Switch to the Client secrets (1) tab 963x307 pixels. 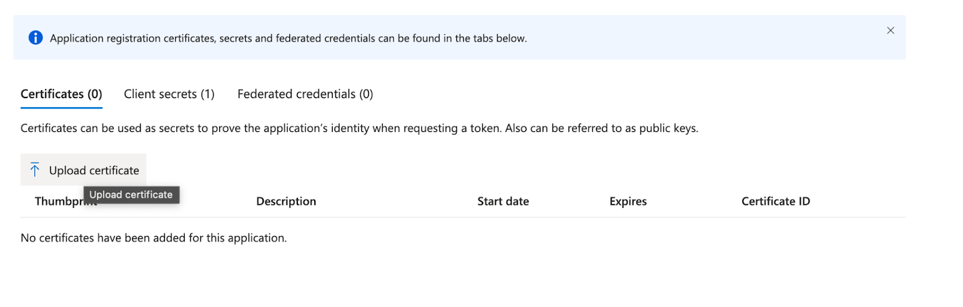click(x=169, y=94)
